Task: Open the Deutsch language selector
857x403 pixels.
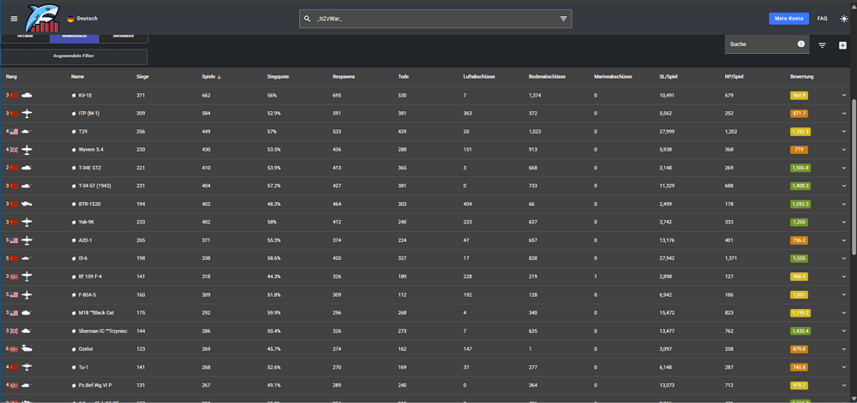Action: pyautogui.click(x=81, y=18)
